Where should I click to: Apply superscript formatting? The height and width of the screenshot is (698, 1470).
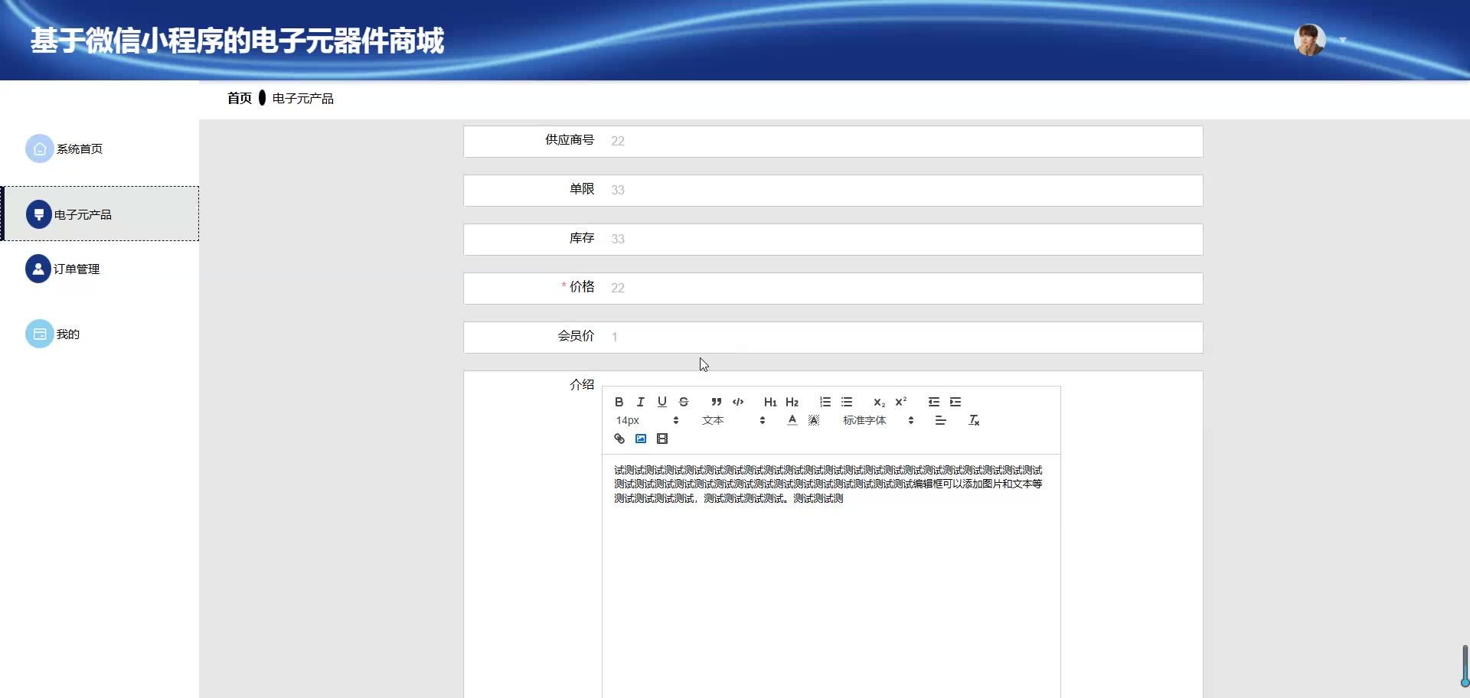[901, 402]
